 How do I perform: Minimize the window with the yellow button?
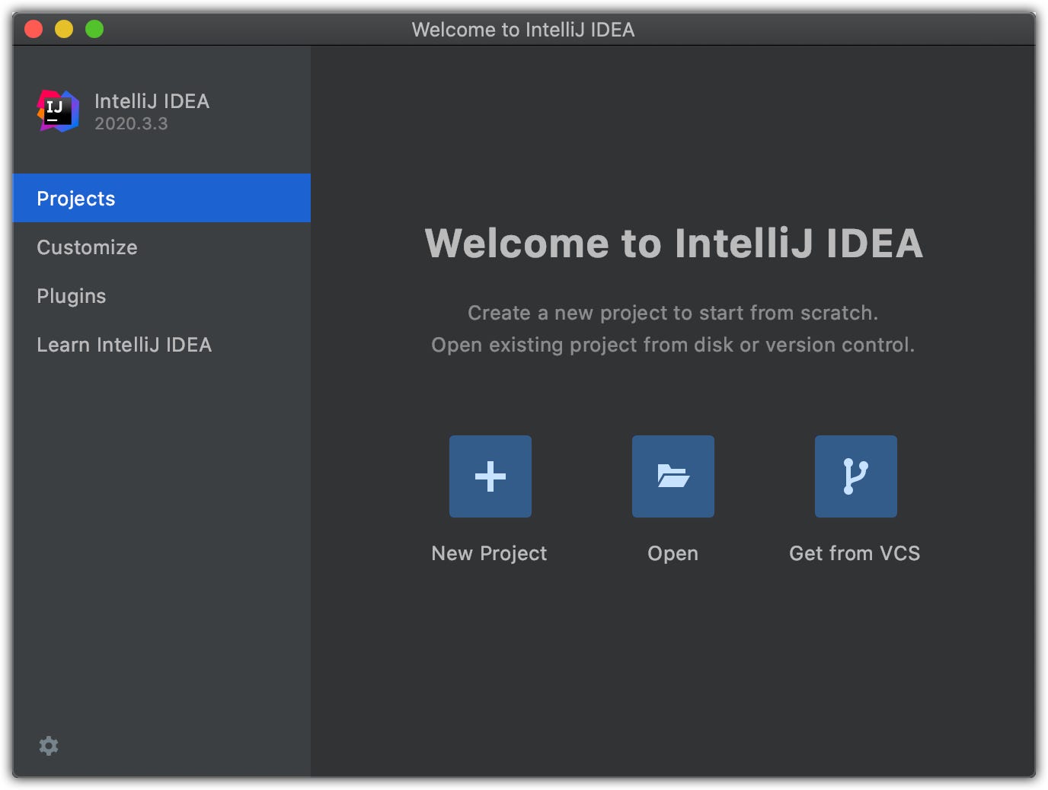64,29
